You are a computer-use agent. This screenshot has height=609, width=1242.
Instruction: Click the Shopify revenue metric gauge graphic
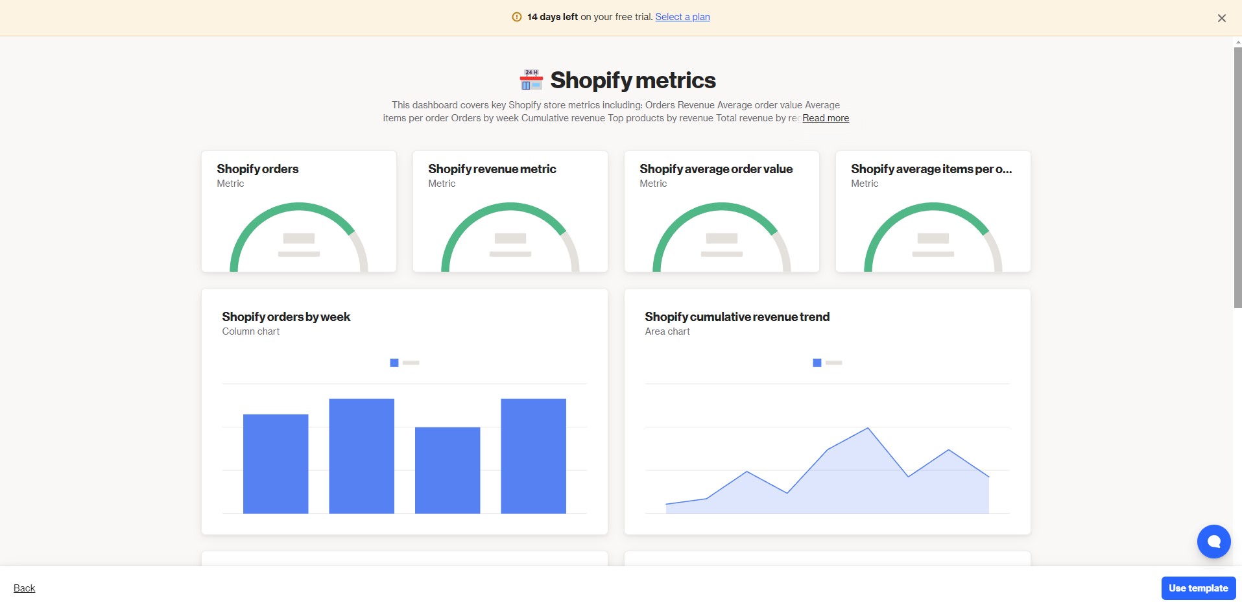tap(510, 237)
